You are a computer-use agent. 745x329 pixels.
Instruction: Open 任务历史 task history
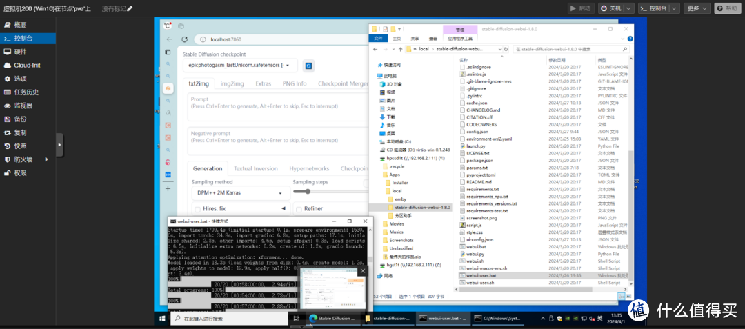[26, 92]
